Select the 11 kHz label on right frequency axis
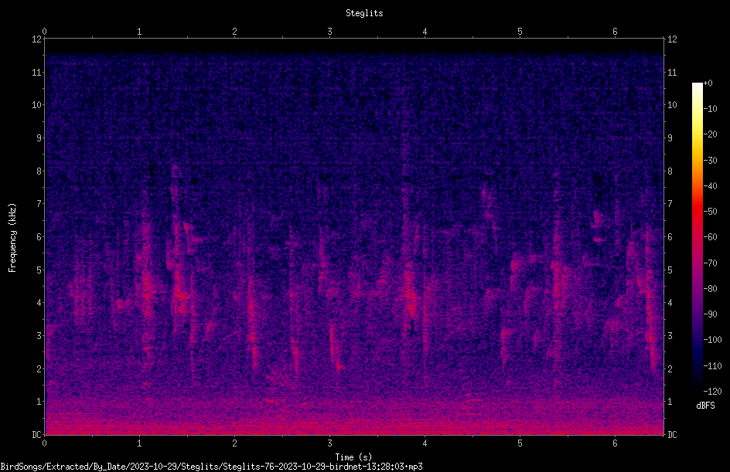This screenshot has height=472, width=730. point(672,73)
